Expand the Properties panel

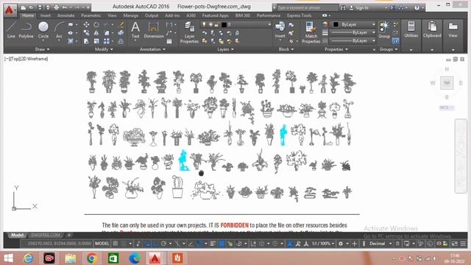click(336, 49)
